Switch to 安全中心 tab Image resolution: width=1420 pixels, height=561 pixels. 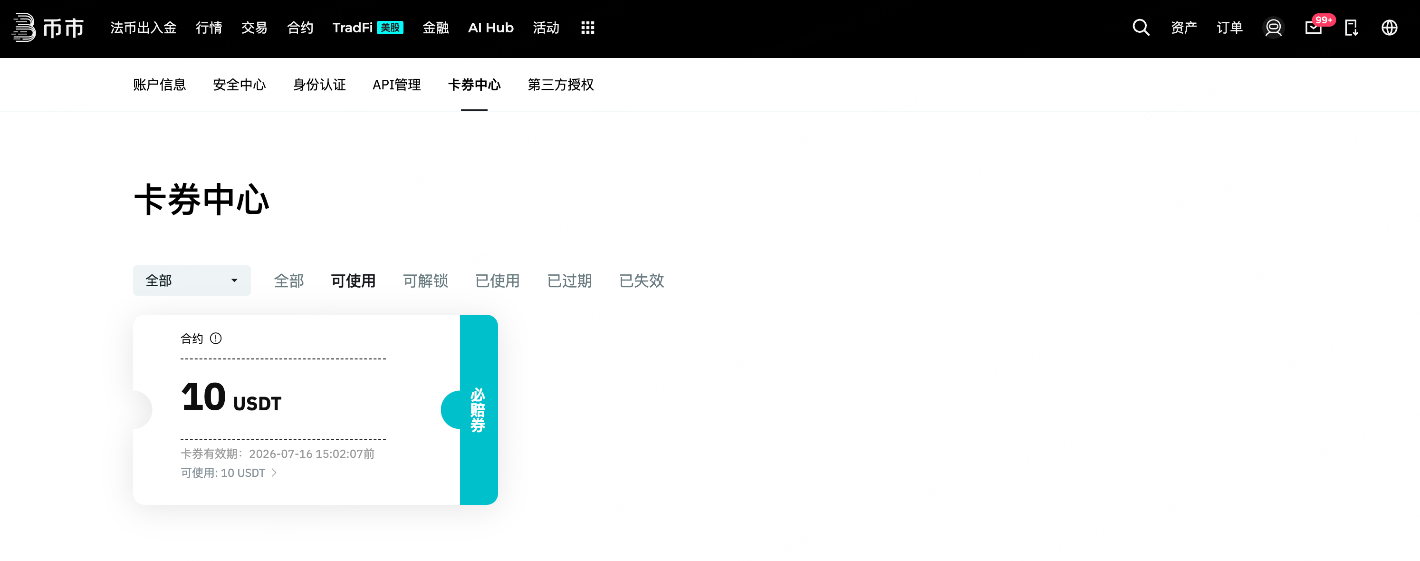[x=239, y=85]
